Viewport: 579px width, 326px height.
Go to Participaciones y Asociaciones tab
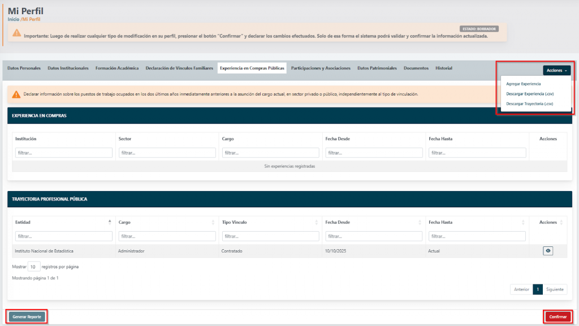[321, 68]
